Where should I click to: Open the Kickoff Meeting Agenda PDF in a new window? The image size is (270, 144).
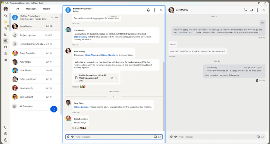(x=112, y=78)
